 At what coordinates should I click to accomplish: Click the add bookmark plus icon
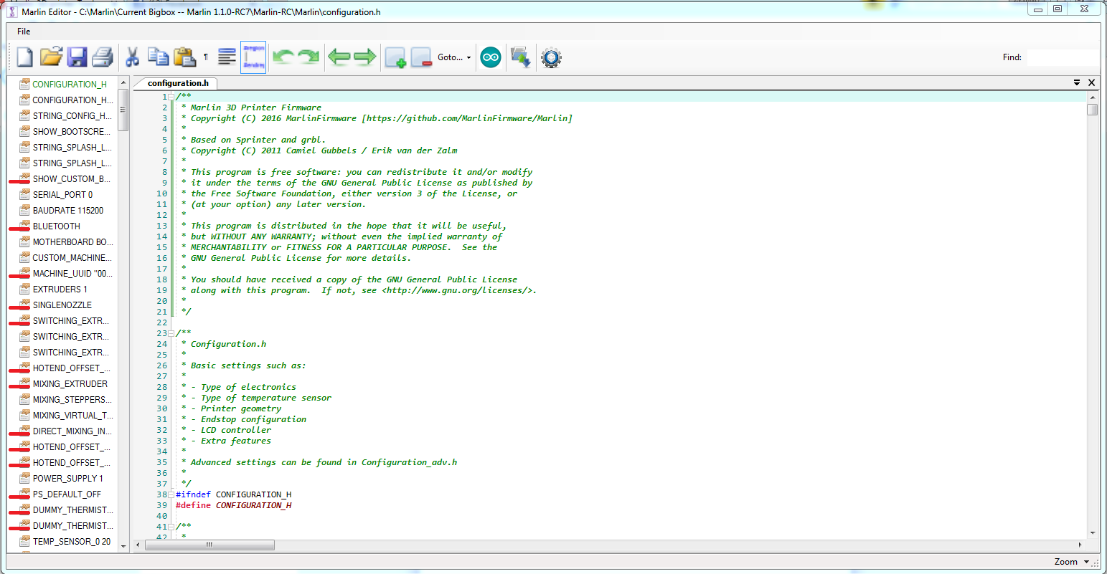pos(395,57)
